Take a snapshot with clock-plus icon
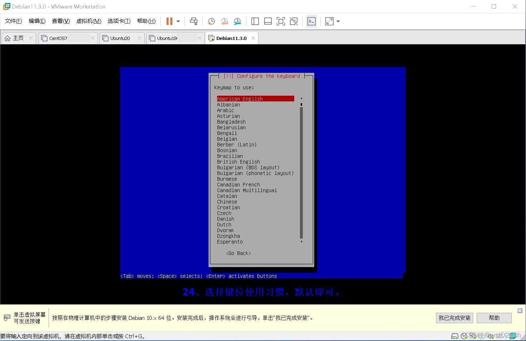Viewport: 526px width, 341px height. 211,21
